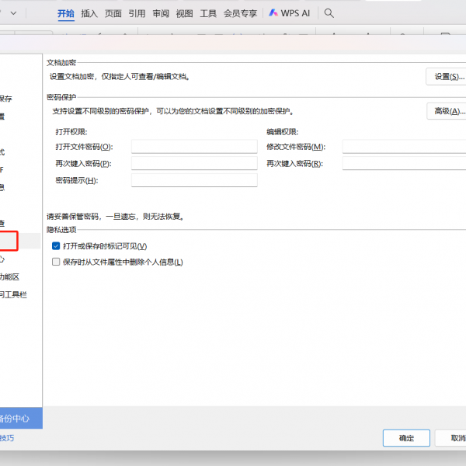Switch to the 插入 ribbon tab
The image size is (466, 466).
(x=89, y=13)
